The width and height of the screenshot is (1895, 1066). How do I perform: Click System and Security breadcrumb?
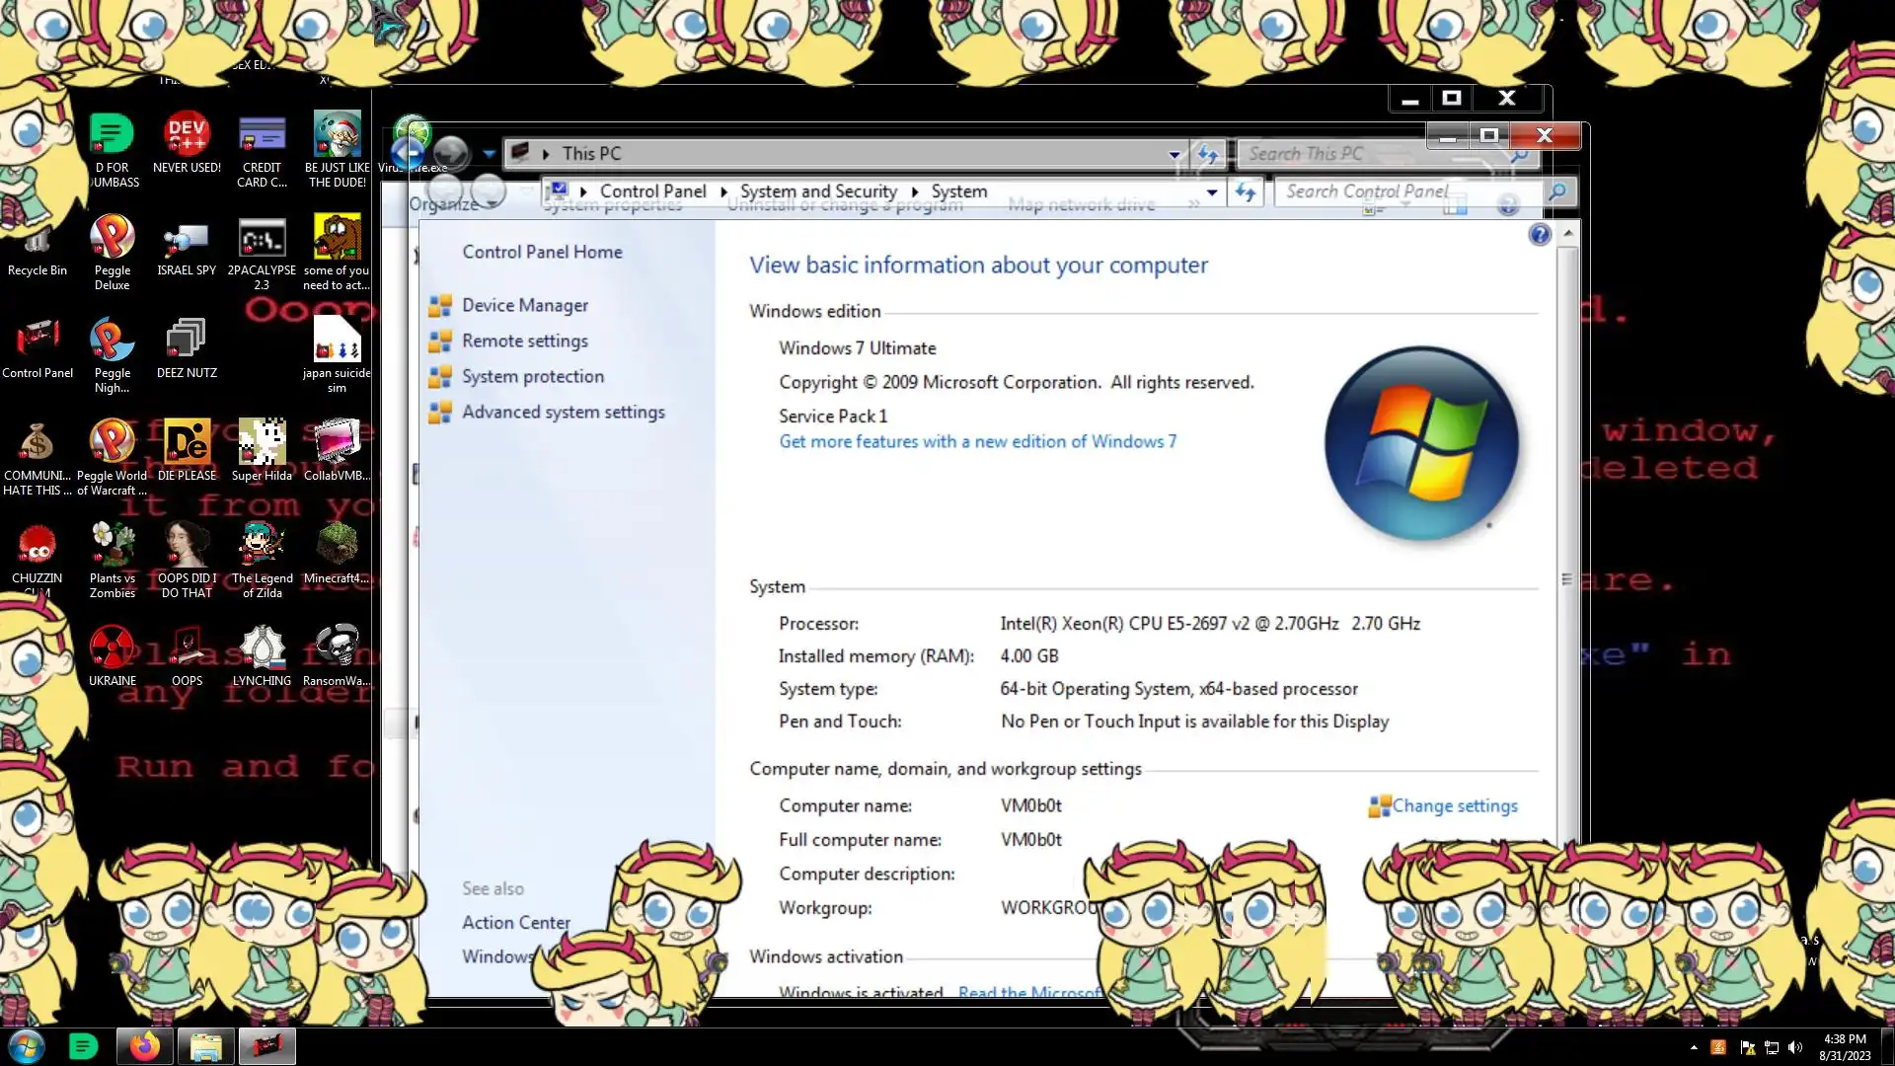click(x=818, y=191)
